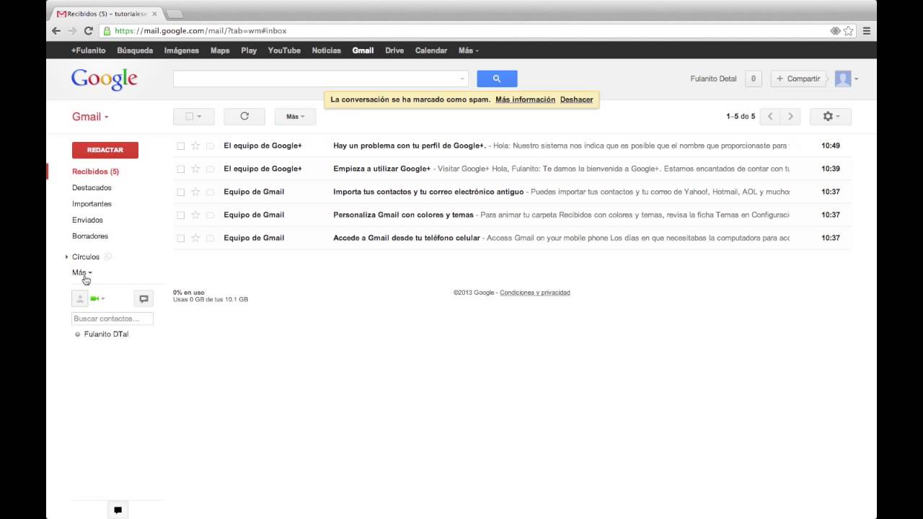Click the browser address bar URL
The width and height of the screenshot is (923, 519).
pos(201,31)
